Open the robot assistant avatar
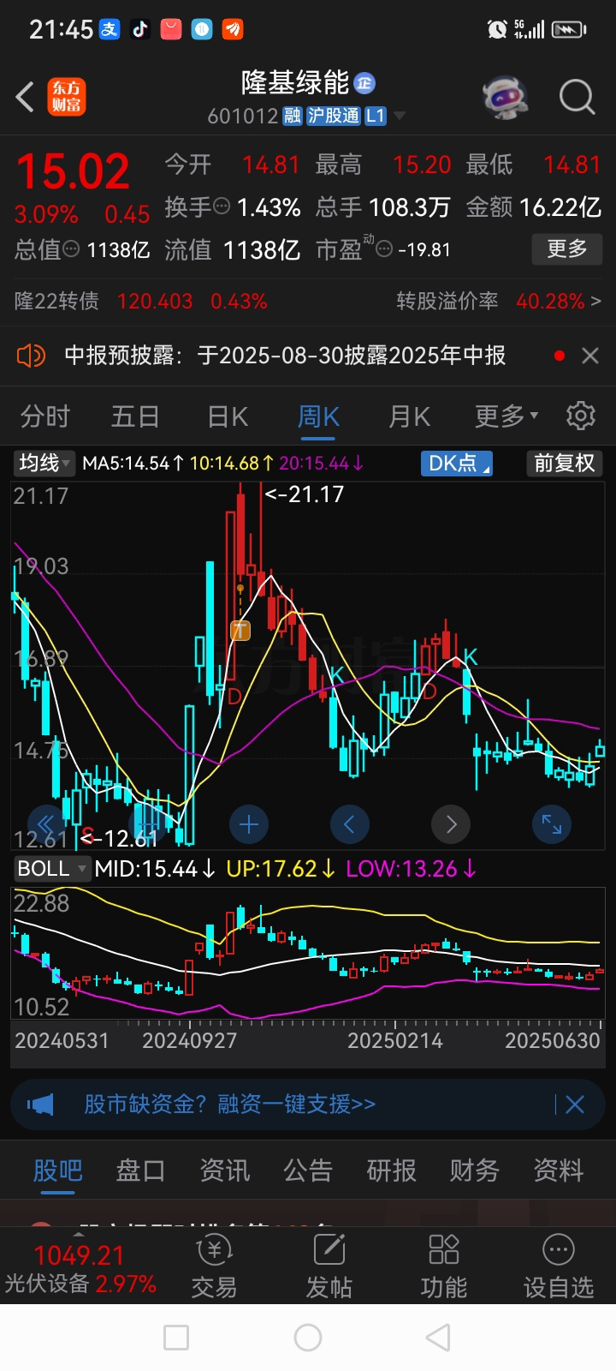Viewport: 616px width, 1371px height. 506,97
